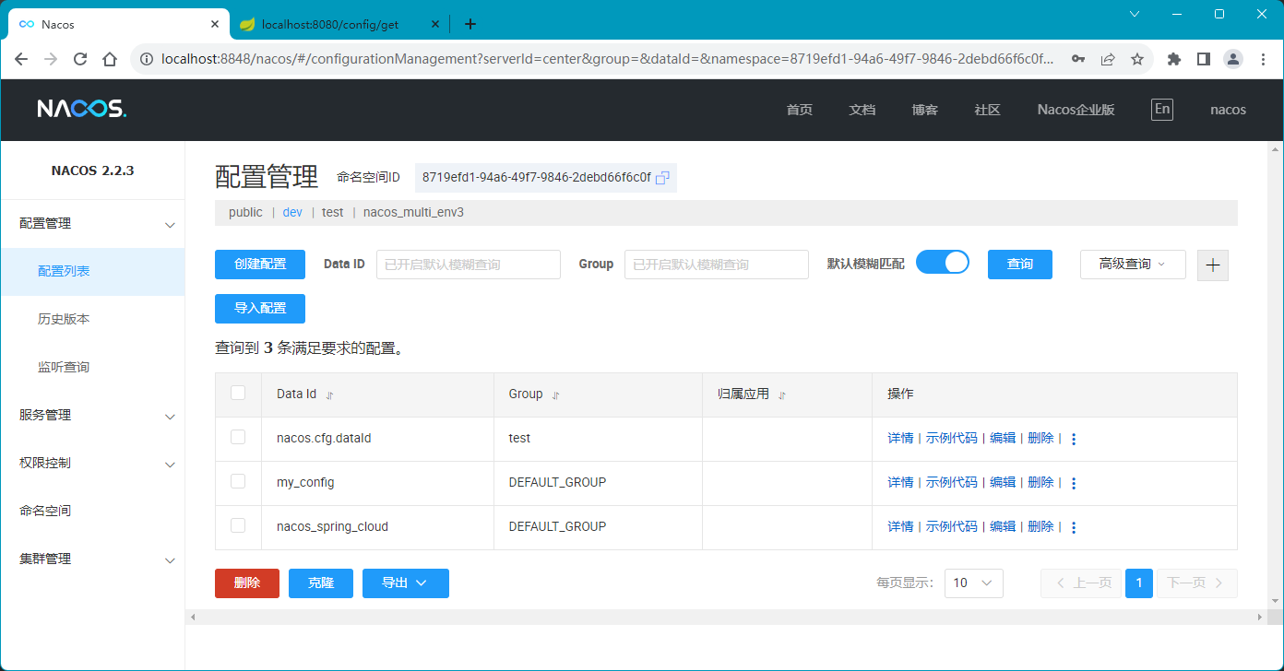Switch language with En button
This screenshot has height=671, width=1284.
click(x=1162, y=109)
